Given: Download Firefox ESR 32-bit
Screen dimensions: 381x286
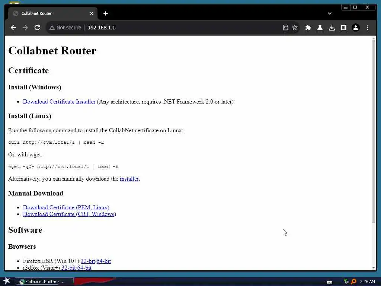Looking at the screenshot, I should pyautogui.click(x=88, y=261).
